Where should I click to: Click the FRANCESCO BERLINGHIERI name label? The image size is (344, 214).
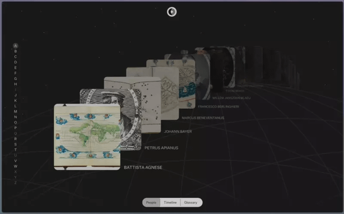[218, 106]
